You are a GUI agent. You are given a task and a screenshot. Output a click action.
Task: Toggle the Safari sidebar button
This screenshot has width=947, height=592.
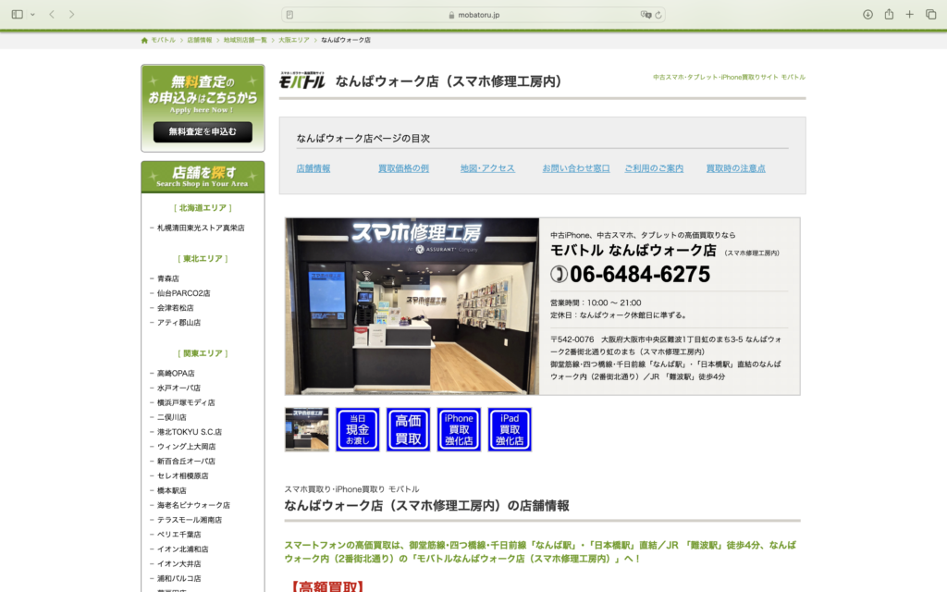[x=16, y=14]
